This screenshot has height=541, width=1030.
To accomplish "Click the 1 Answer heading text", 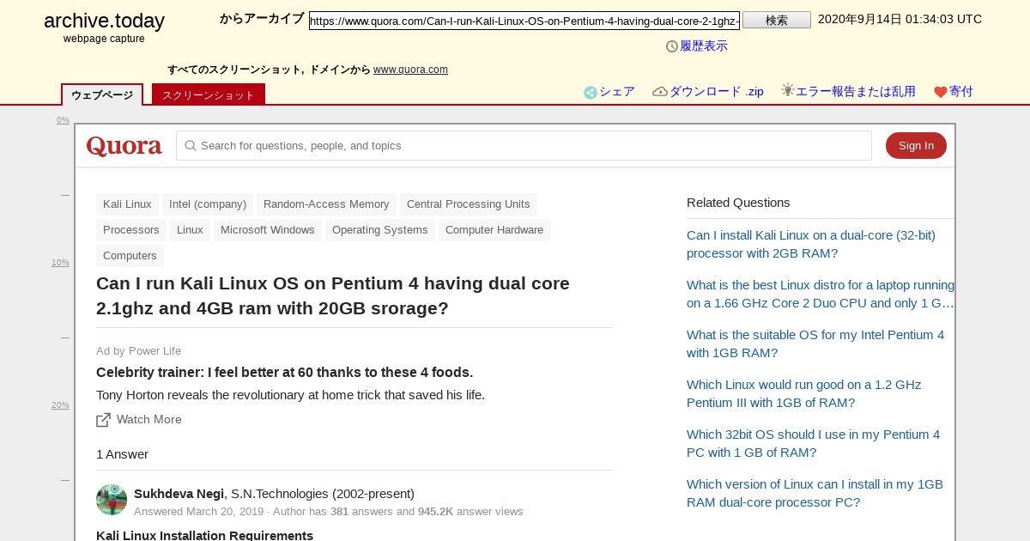I will tap(122, 454).
